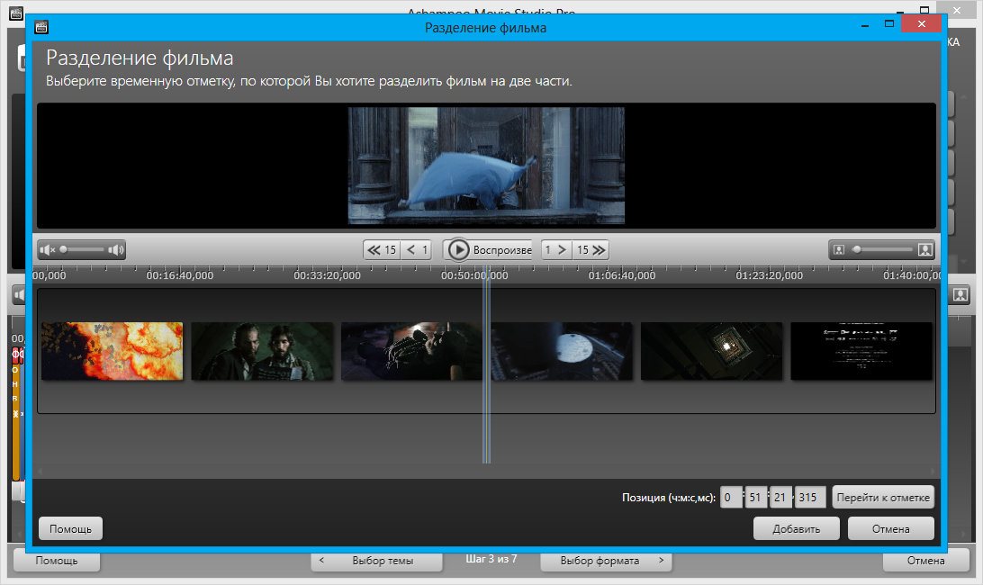Image resolution: width=983 pixels, height=585 pixels.
Task: Click the small thumbnail zoom-out icon
Action: coord(839,249)
